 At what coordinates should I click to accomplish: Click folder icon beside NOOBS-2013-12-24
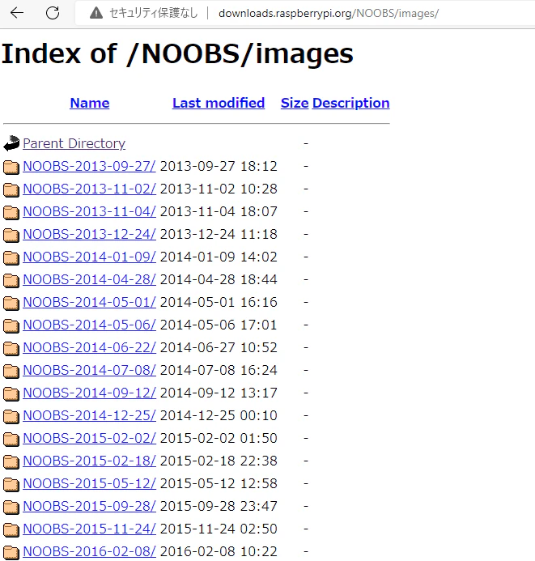[11, 235]
